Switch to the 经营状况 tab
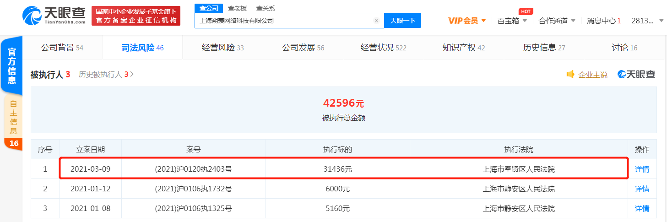The height and width of the screenshot is (222, 667). pos(384,48)
